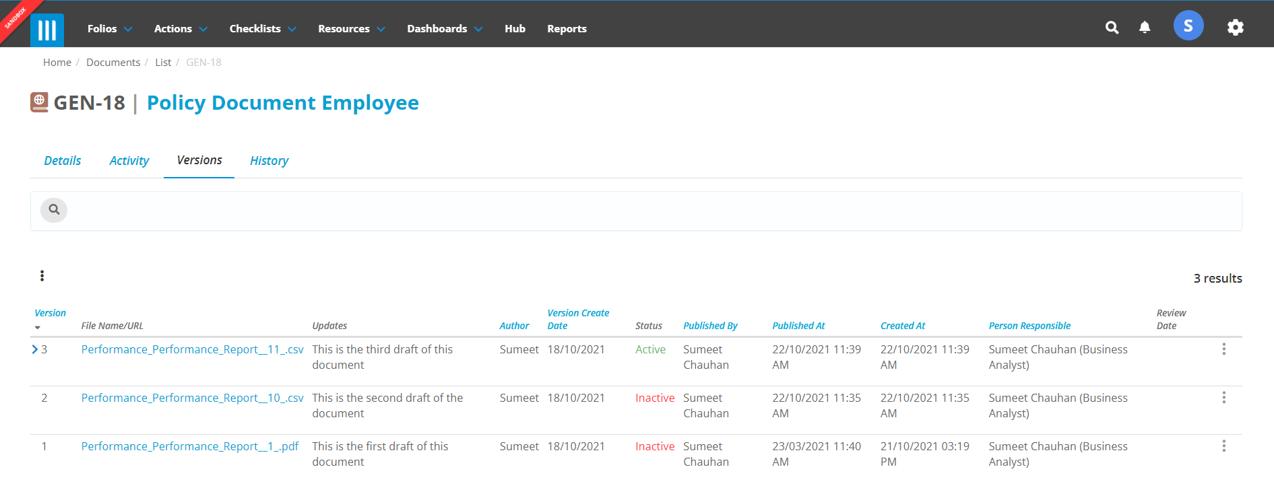
Task: Switch to the Activity tab
Action: click(129, 161)
